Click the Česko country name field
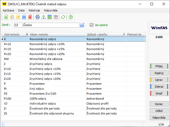 [51, 25]
